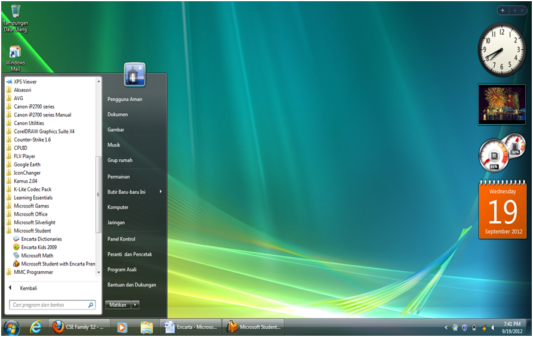Launch Internet Explorer from taskbar
The image size is (533, 337).
[36, 327]
